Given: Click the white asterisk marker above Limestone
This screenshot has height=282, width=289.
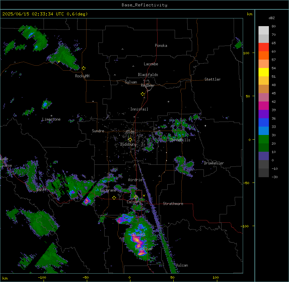Looking at the screenshot, I should pyautogui.click(x=51, y=116).
